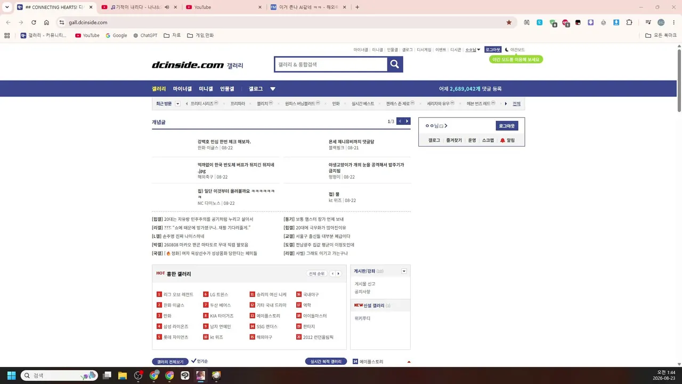The width and height of the screenshot is (682, 384).
Task: Open OBS Studio from taskbar
Action: [x=139, y=375]
